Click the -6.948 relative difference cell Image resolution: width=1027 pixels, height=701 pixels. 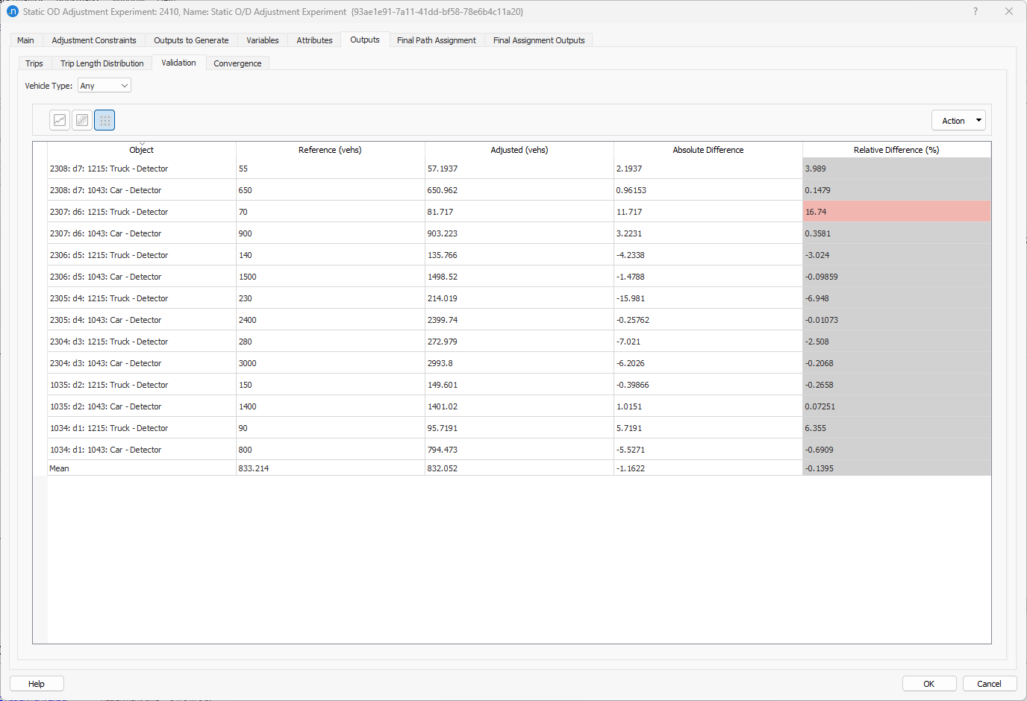pyautogui.click(x=897, y=298)
